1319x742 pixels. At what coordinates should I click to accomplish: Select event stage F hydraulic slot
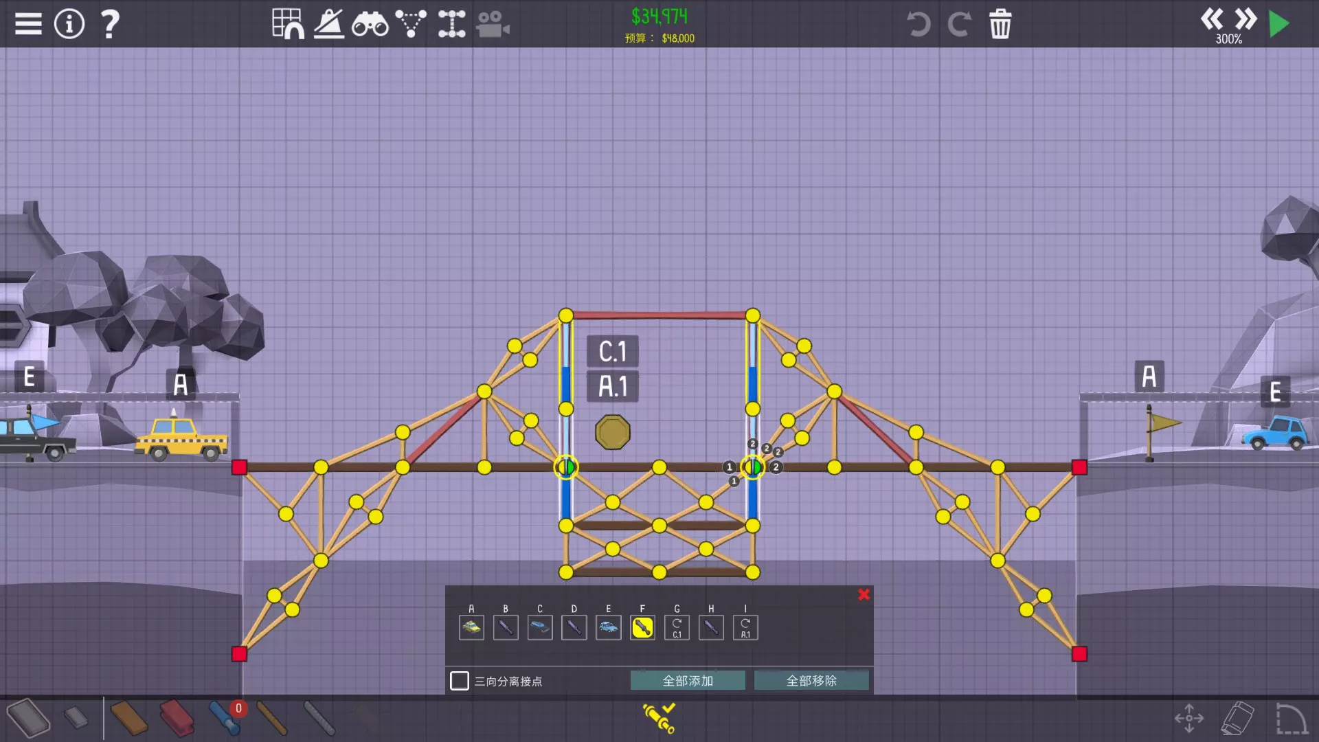click(x=642, y=627)
